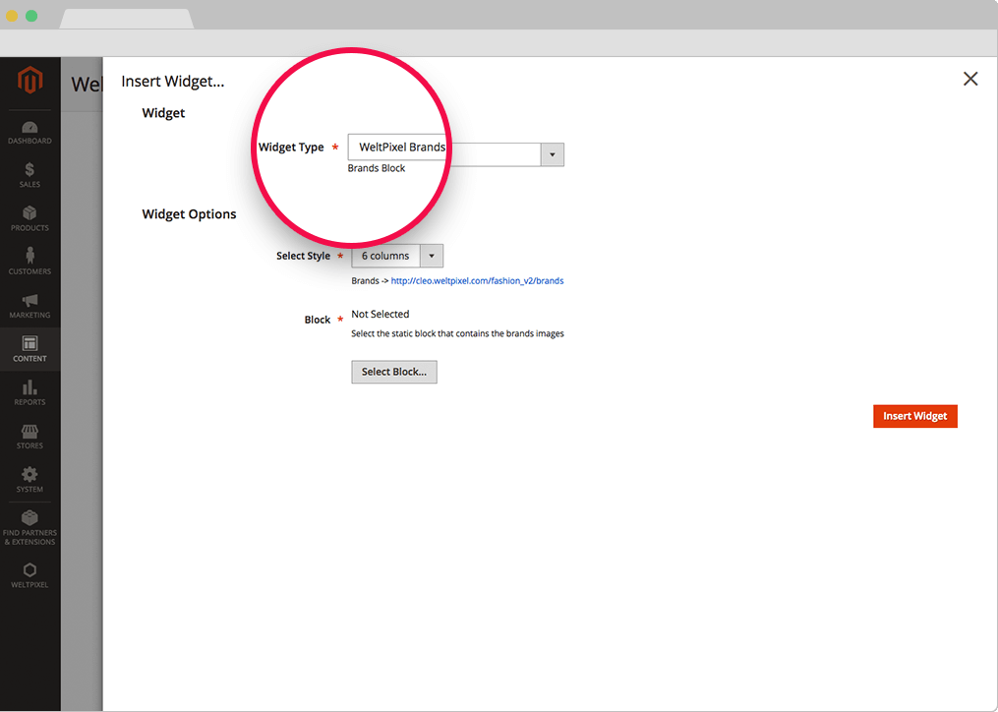998x712 pixels.
Task: Click the Stores storefront icon
Action: pyautogui.click(x=29, y=437)
